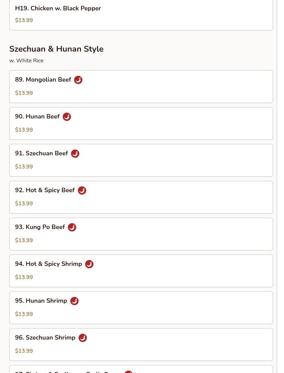Click pepper icon beside Hot & Spicy Shrimp
284x373 pixels.
coord(89,264)
